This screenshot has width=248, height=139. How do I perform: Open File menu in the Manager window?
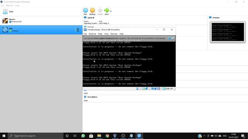[2, 5]
